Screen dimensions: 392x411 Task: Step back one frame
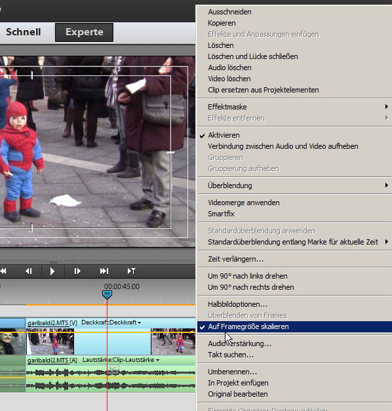tap(29, 271)
